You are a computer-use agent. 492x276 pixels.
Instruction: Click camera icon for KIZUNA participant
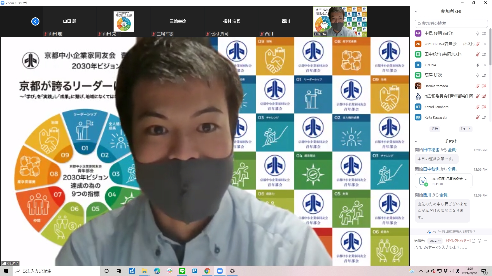click(x=484, y=65)
